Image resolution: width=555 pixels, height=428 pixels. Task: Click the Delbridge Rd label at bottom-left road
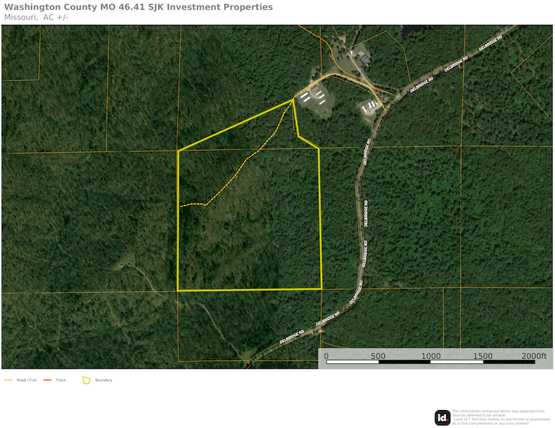point(292,339)
